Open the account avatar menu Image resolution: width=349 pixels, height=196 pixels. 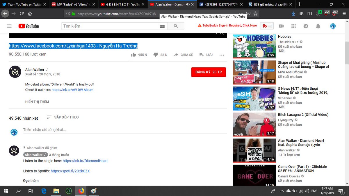click(333, 26)
